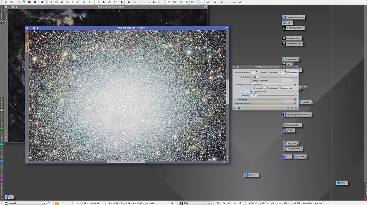Click the Intensity slider
The image size is (367, 205).
277,95
